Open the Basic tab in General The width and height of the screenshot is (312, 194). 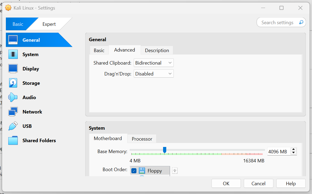[x=99, y=50]
